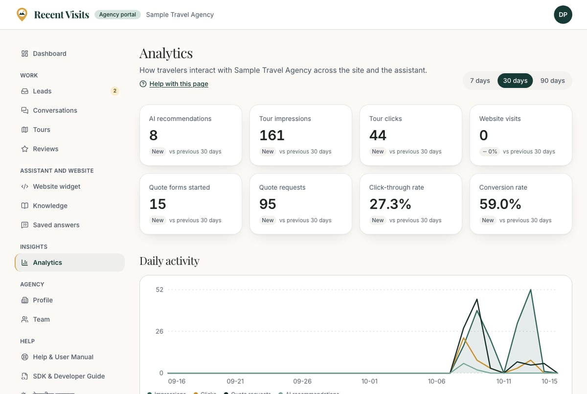Click the Saved answers message icon
Screen dimensions: 587x394
coord(24,225)
